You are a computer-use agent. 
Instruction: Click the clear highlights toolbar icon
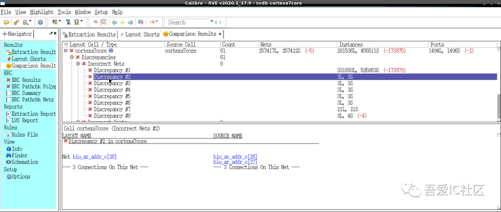click(x=140, y=22)
